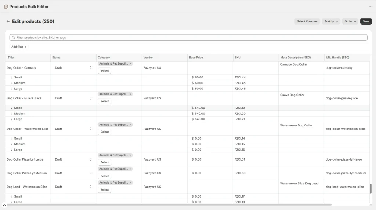Remove category tag on Dog Collar Pizza Lyf Large
The width and height of the screenshot is (376, 210).
pos(130,155)
